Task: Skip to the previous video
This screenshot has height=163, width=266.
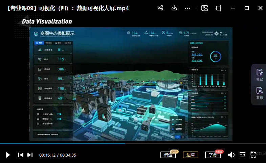Action: point(21,155)
